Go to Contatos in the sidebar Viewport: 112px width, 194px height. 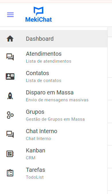[x=54, y=76]
